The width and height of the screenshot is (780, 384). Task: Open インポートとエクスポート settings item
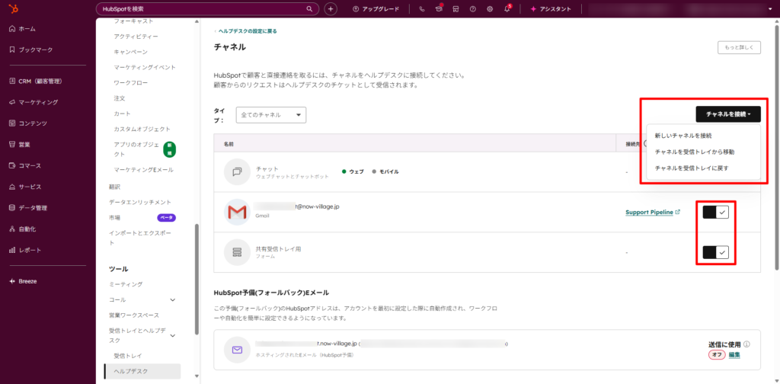coord(140,238)
